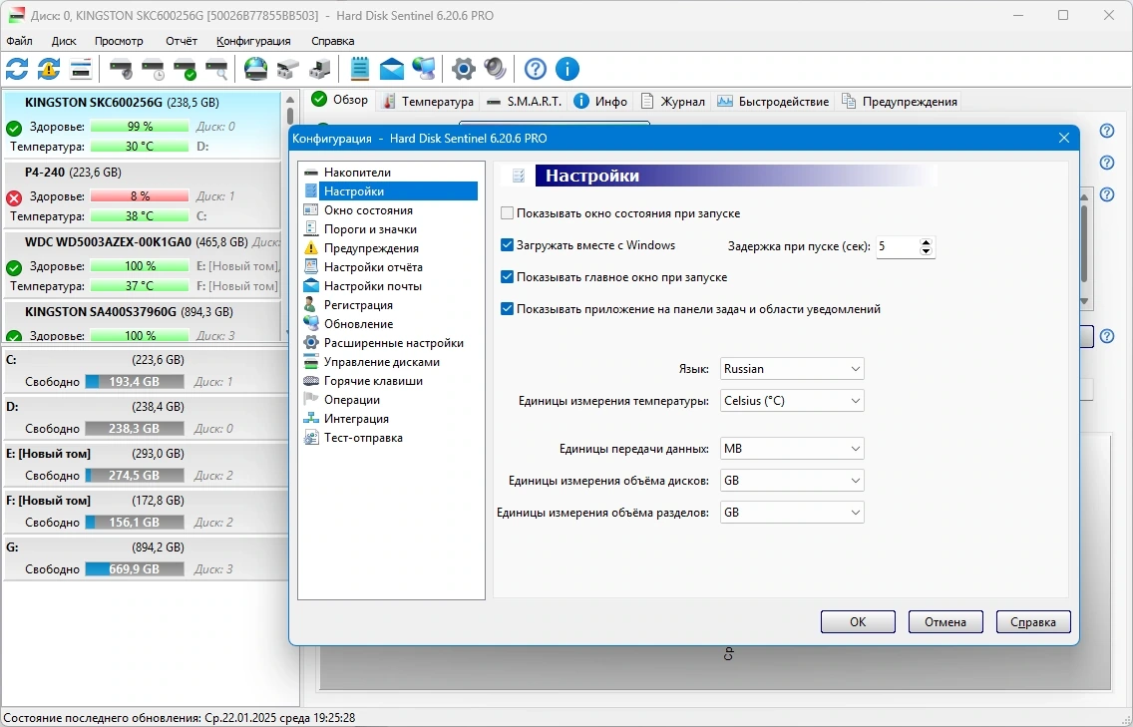Open Единицы передачи данных dropdown showing MB

pos(792,449)
